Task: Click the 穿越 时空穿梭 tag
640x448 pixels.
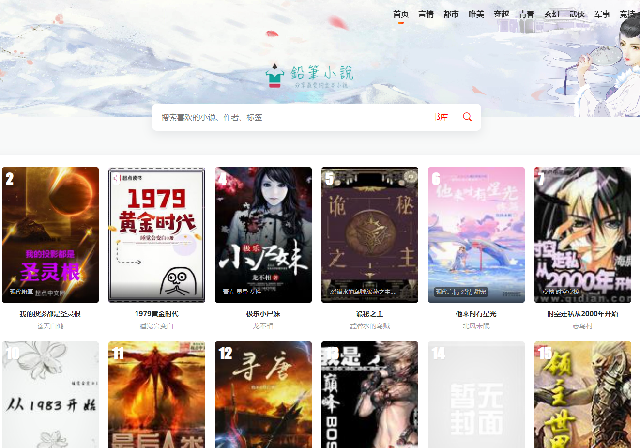Action: [561, 292]
